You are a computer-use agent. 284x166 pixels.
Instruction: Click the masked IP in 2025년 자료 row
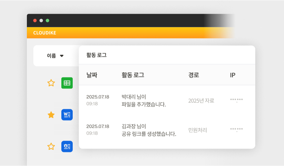[236, 100]
